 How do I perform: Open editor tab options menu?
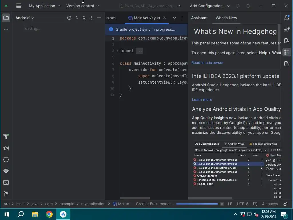point(182,18)
